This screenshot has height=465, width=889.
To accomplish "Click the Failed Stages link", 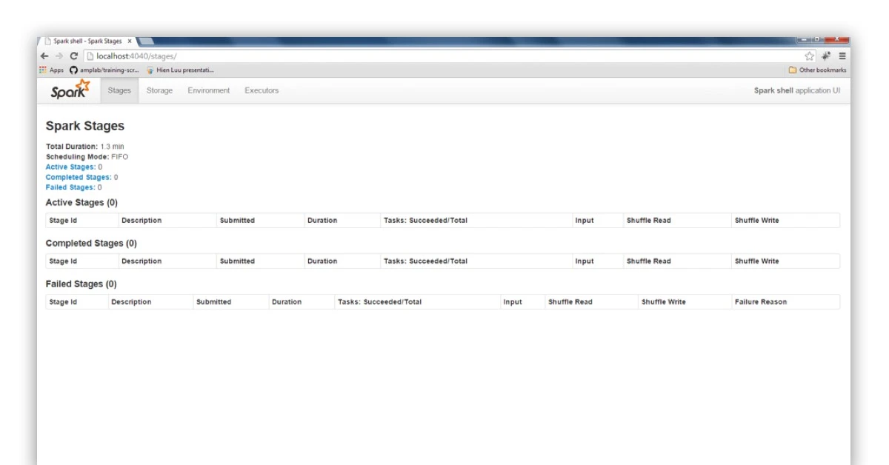I will coord(70,188).
